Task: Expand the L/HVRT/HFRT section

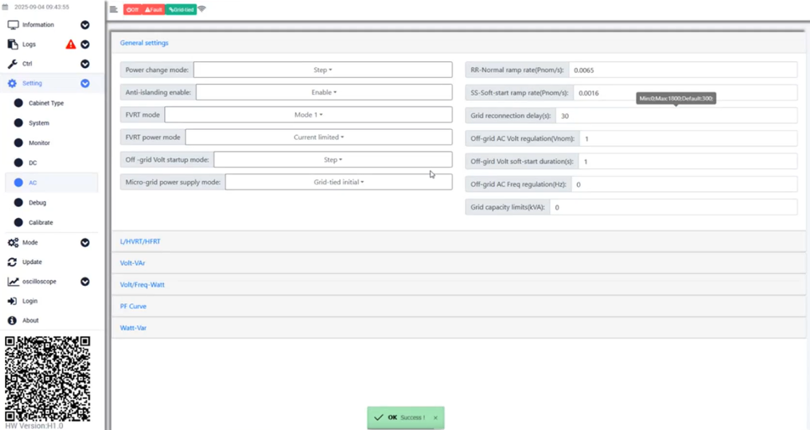Action: click(140, 241)
